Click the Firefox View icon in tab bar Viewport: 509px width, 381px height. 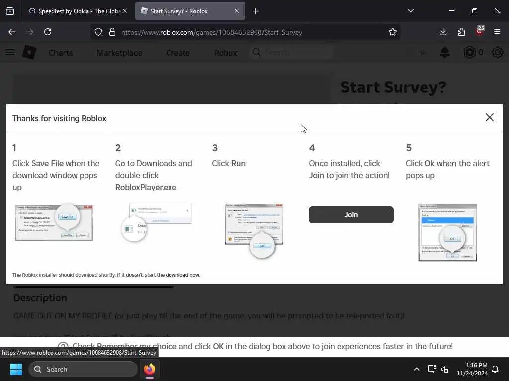(10, 11)
